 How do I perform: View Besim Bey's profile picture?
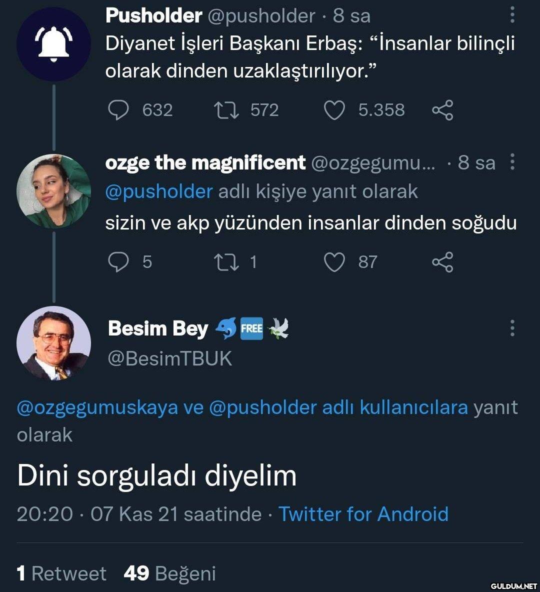click(53, 343)
